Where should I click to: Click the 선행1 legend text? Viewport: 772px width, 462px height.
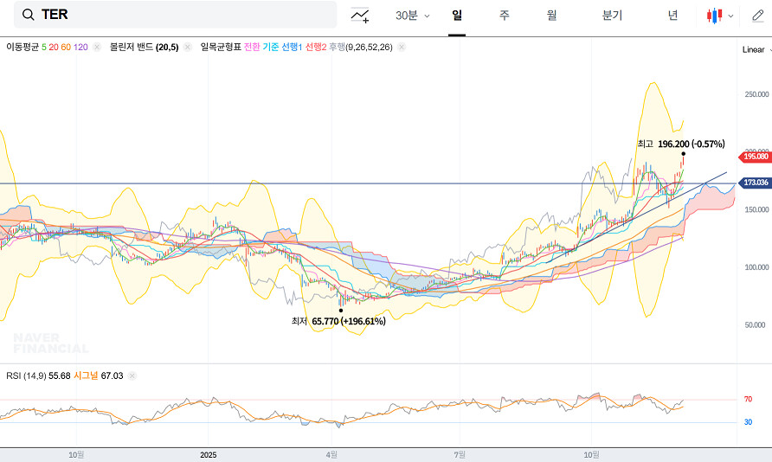(292, 48)
